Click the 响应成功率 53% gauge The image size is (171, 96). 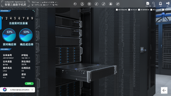pyautogui.click(x=26, y=35)
